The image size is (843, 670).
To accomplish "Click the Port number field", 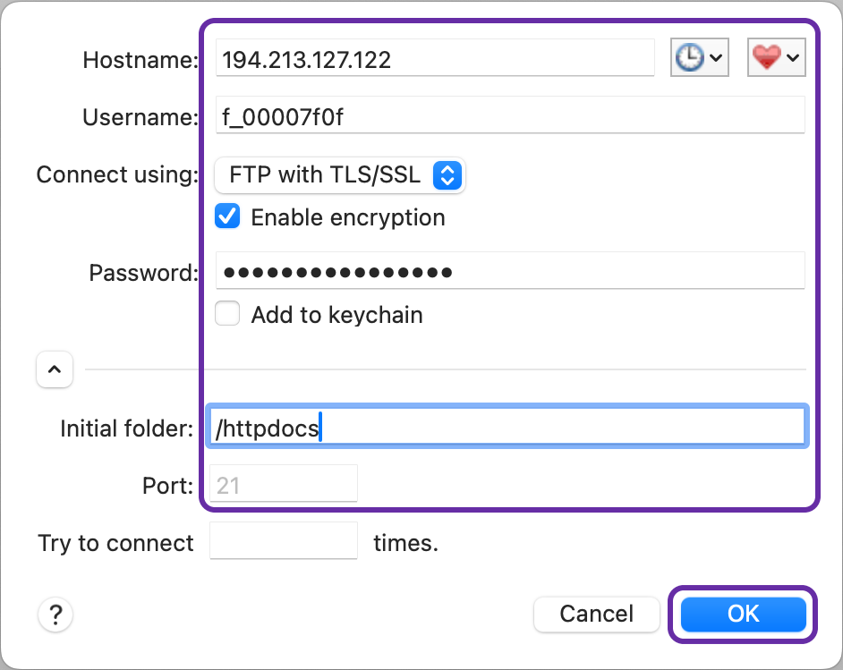I will pos(284,485).
